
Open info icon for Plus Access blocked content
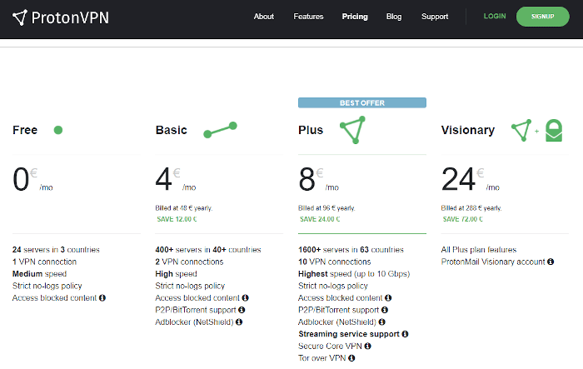(388, 298)
